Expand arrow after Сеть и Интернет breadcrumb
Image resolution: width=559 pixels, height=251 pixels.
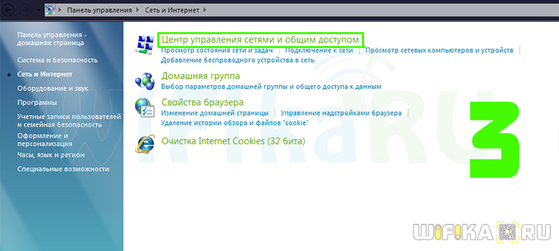205,10
